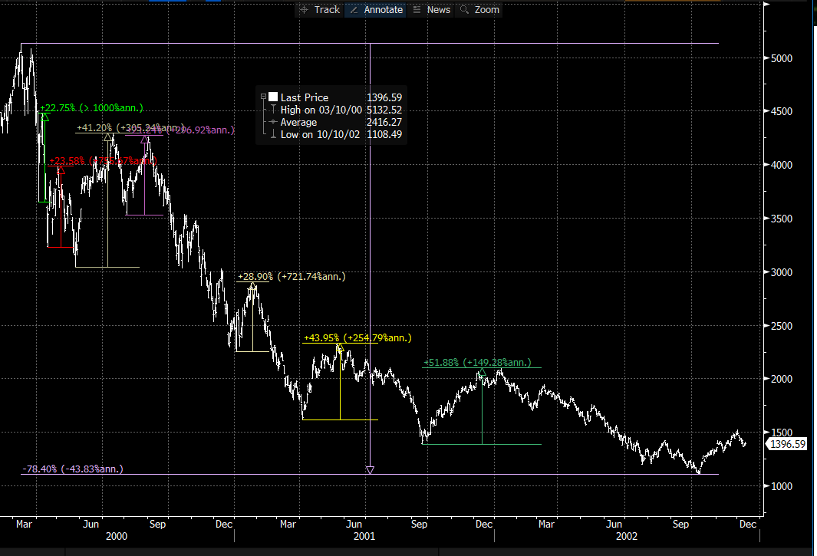Toggle the Annotate drawing mode
Screen dimensions: 817x556
[x=376, y=10]
